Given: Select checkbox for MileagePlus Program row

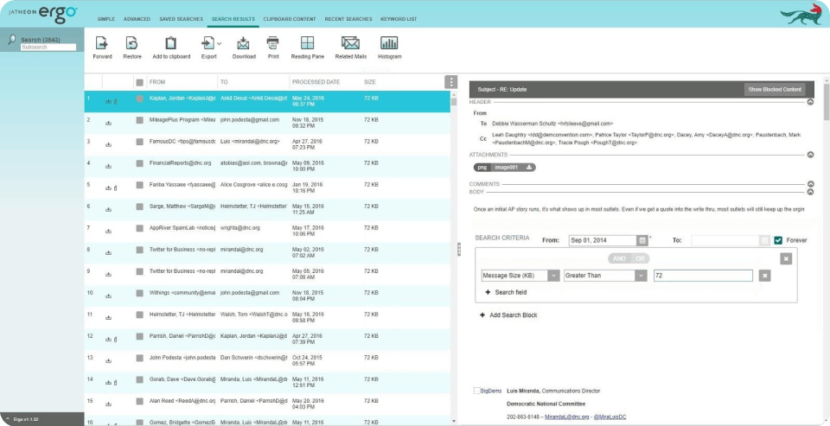Looking at the screenshot, I should click(140, 120).
